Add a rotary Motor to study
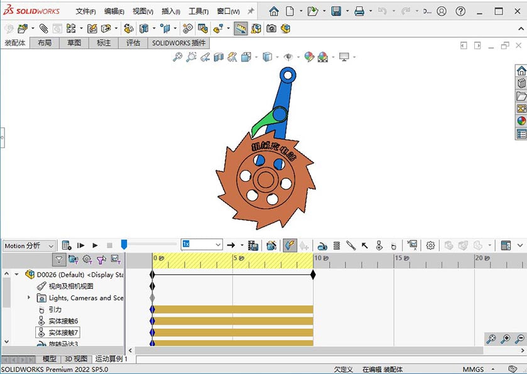This screenshot has height=374, width=527. pos(322,246)
